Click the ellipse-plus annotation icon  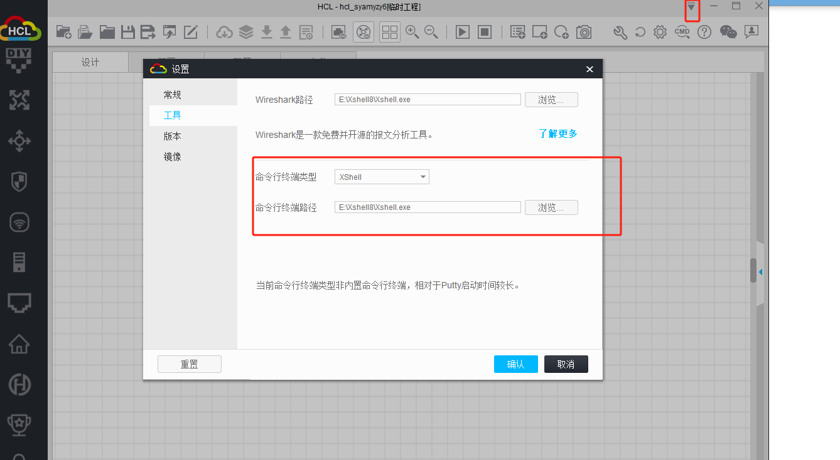[562, 32]
